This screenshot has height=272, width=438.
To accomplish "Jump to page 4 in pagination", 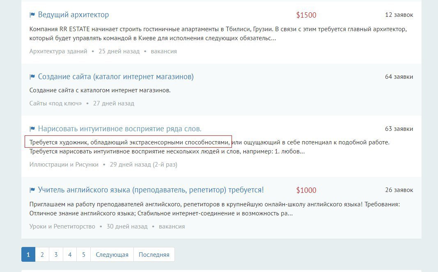I will click(x=70, y=254).
